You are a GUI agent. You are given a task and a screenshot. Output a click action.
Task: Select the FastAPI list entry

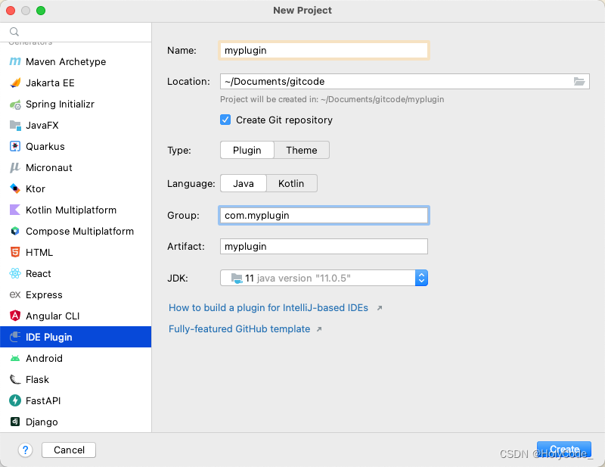coord(76,400)
